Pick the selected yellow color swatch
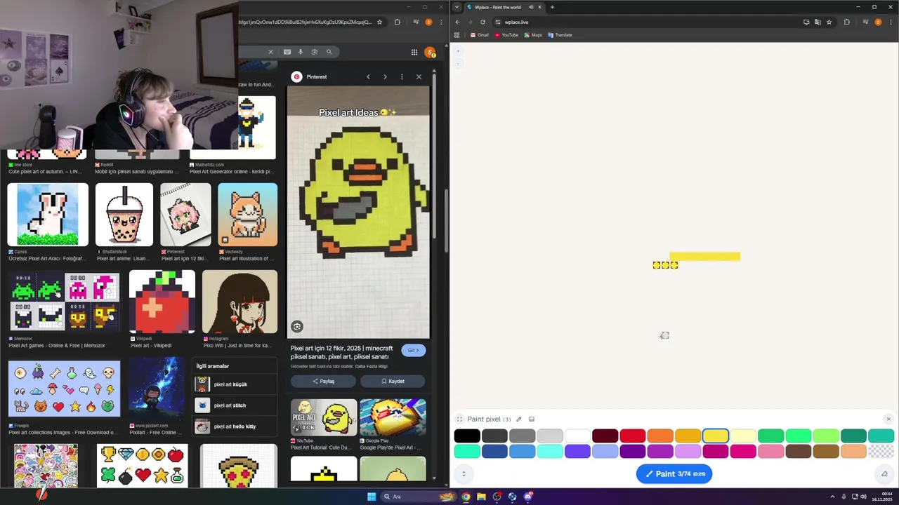Screen dimensions: 899x505 (716, 436)
